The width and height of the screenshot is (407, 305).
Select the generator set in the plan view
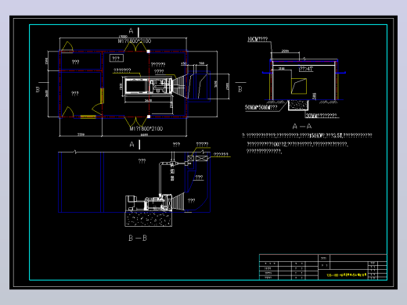tap(148, 86)
